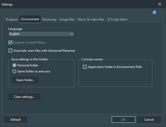Switch to JS Script editor tab

click(x=117, y=19)
